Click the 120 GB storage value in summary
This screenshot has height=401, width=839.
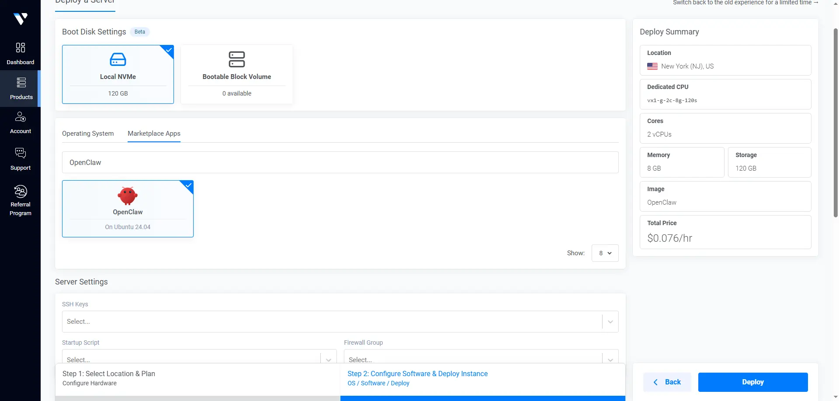(x=746, y=168)
